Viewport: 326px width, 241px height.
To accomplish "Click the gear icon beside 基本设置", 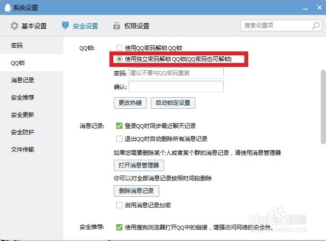I will (x=14, y=26).
